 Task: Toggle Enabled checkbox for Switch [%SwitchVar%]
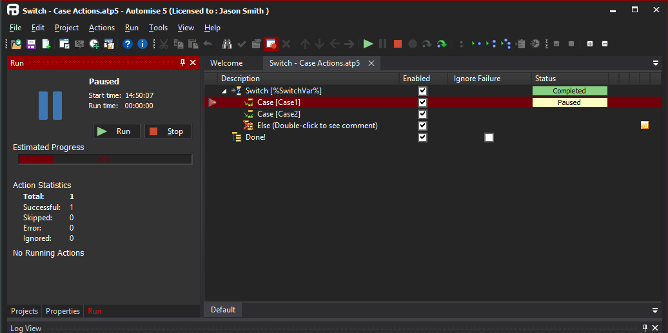tap(422, 91)
